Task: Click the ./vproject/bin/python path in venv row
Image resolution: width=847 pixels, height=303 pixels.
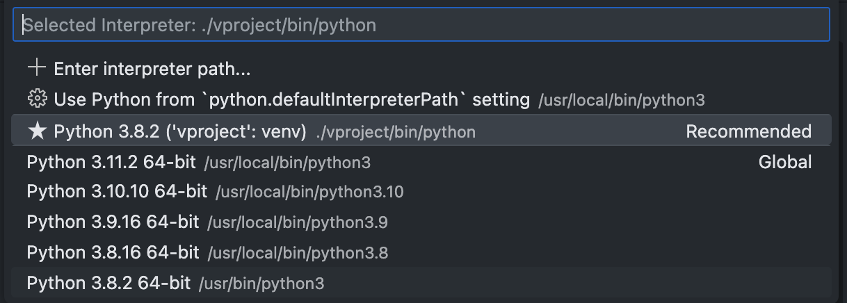Action: click(x=396, y=132)
